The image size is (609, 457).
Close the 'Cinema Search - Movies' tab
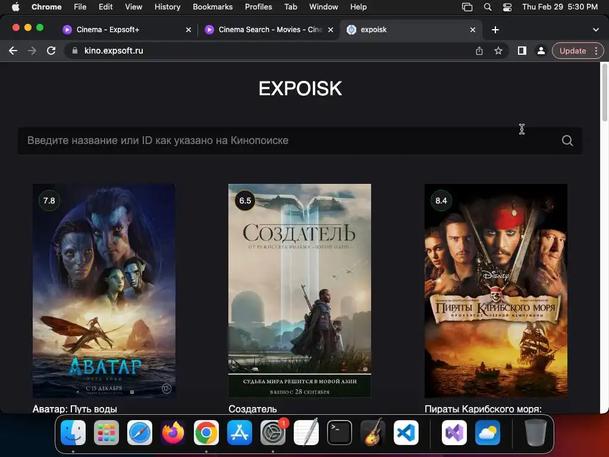(x=331, y=30)
